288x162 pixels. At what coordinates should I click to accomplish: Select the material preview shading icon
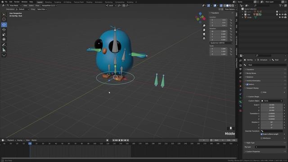pyautogui.click(x=230, y=5)
